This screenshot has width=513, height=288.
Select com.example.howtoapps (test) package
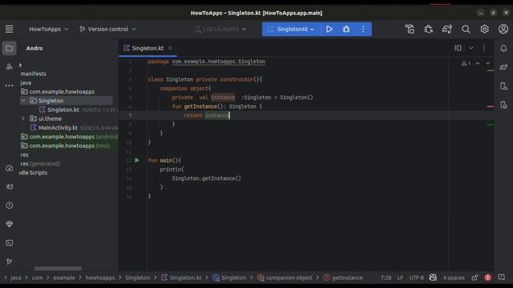[65, 146]
